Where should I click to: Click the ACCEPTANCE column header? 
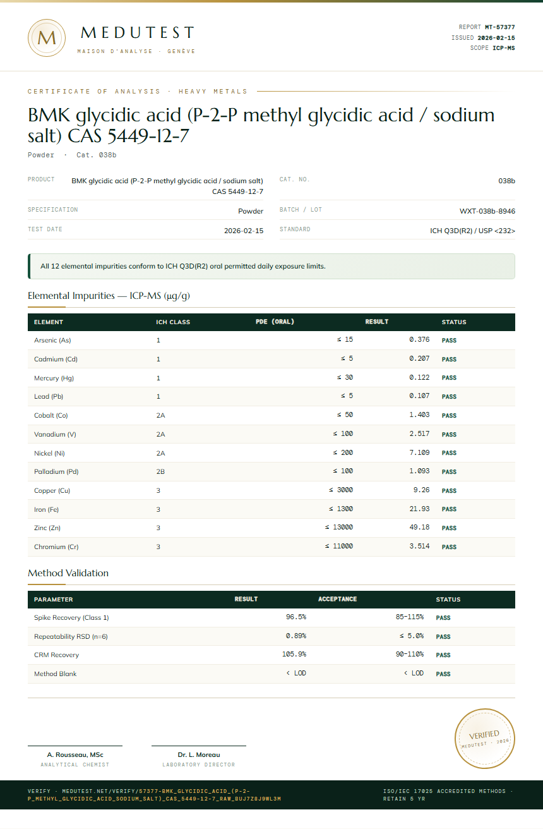[337, 600]
